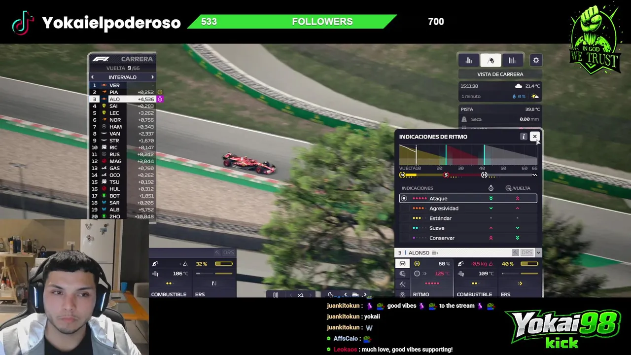Image resolution: width=631 pixels, height=355 pixels.
Task: Choose the Estándar pace instruction
Action: pyautogui.click(x=468, y=218)
